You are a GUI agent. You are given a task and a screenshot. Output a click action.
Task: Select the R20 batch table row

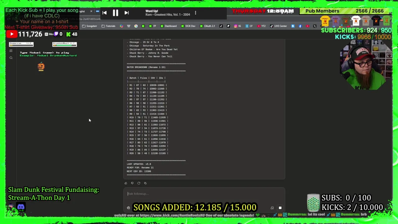coord(147,153)
